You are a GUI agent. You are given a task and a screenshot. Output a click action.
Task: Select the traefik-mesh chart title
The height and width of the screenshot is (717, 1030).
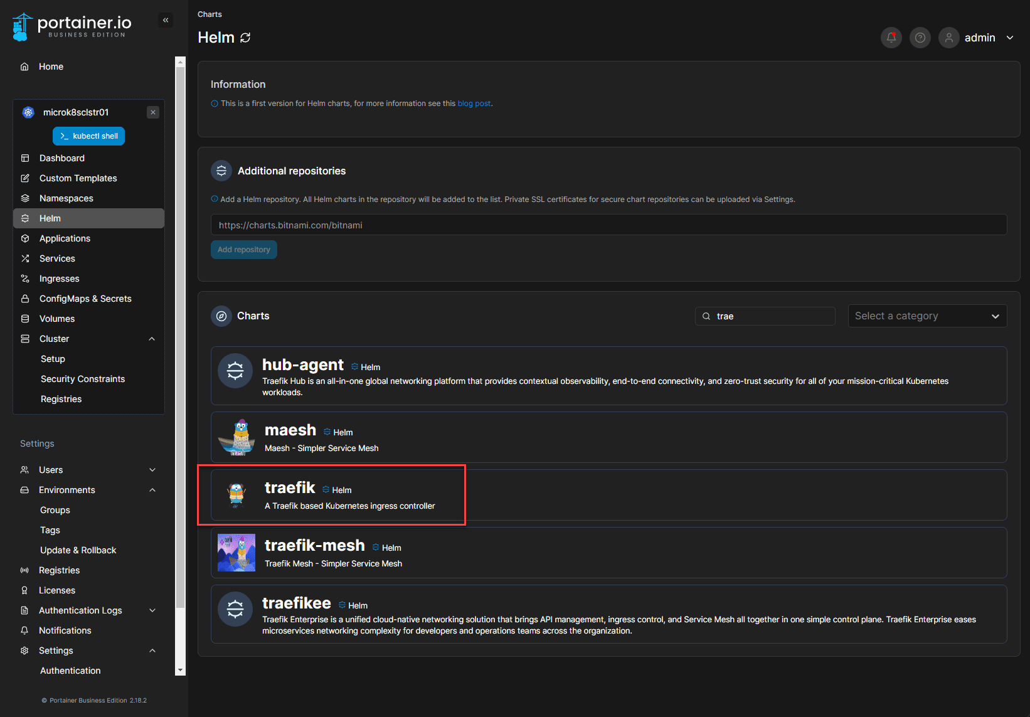click(315, 545)
